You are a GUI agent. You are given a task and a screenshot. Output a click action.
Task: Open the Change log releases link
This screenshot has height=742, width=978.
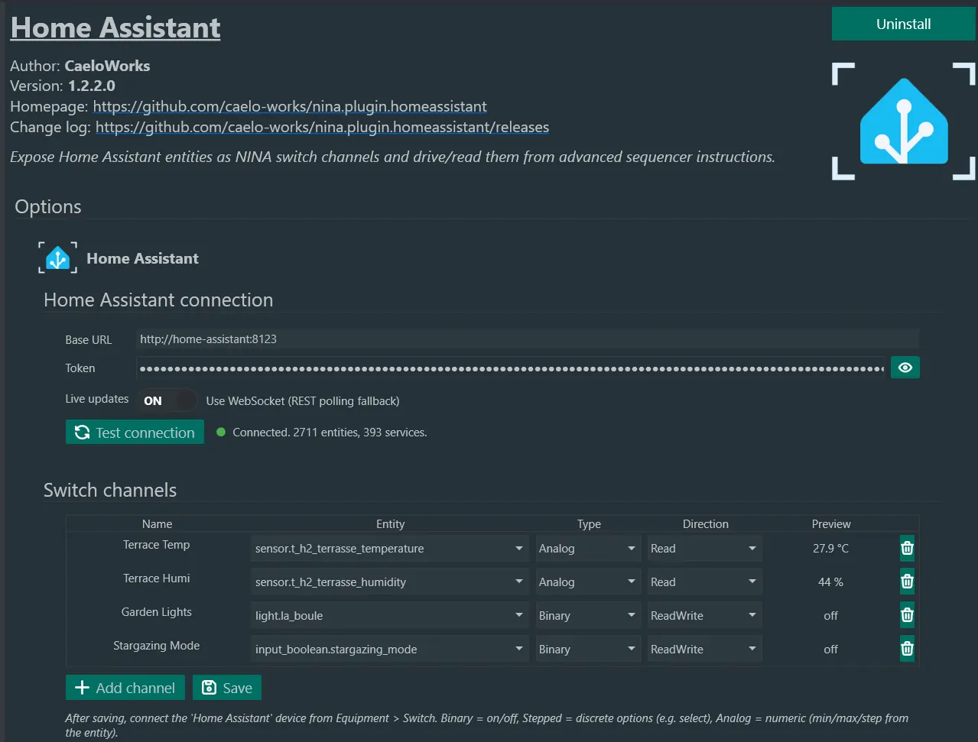click(322, 127)
